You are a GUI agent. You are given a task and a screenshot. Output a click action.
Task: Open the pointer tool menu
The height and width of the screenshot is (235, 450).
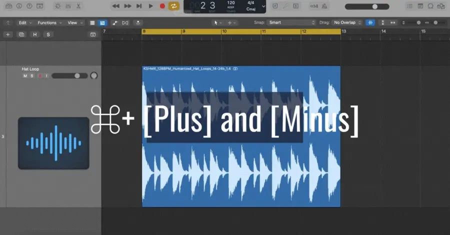click(x=218, y=22)
